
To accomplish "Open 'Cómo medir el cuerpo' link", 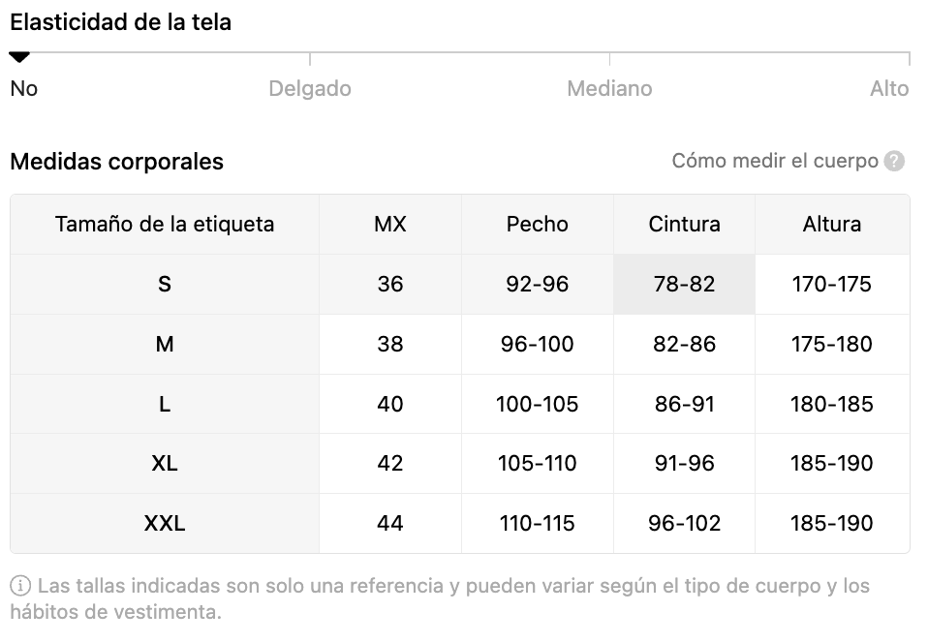I will click(775, 161).
